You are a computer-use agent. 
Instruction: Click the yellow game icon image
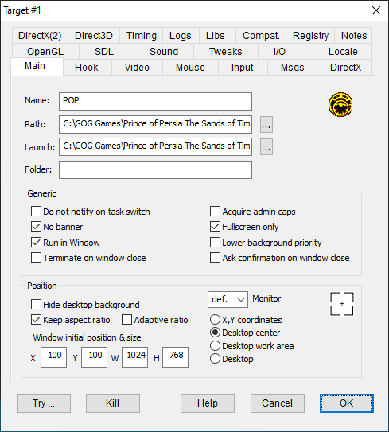340,105
